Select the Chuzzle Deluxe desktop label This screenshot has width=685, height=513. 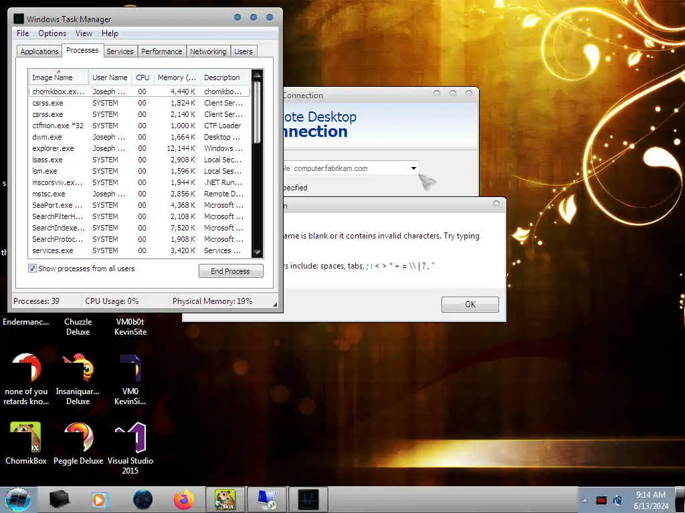tap(78, 327)
